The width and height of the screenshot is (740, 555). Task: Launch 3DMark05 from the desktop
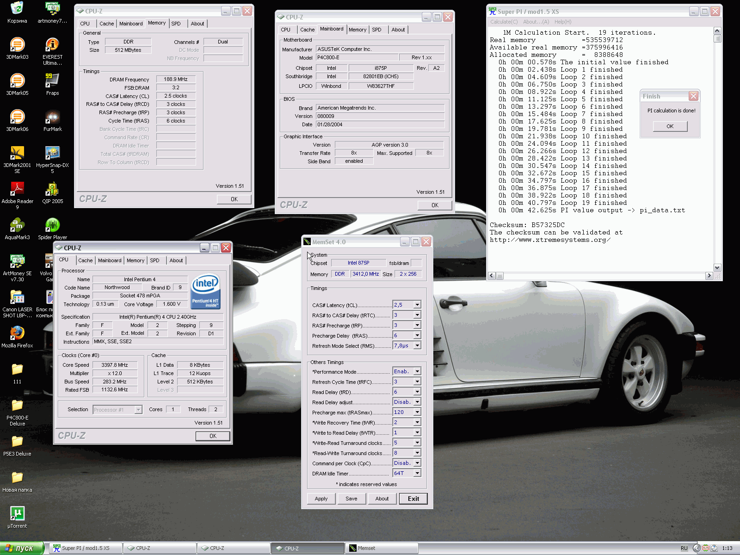[17, 85]
